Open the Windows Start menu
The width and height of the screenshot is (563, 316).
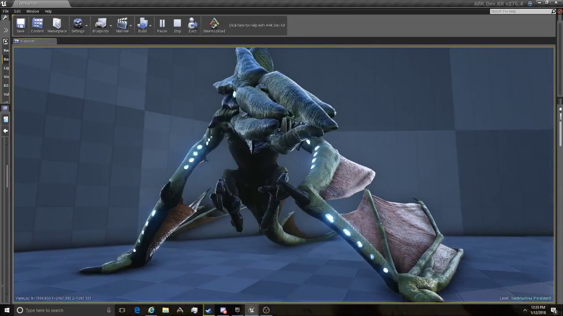(7, 310)
